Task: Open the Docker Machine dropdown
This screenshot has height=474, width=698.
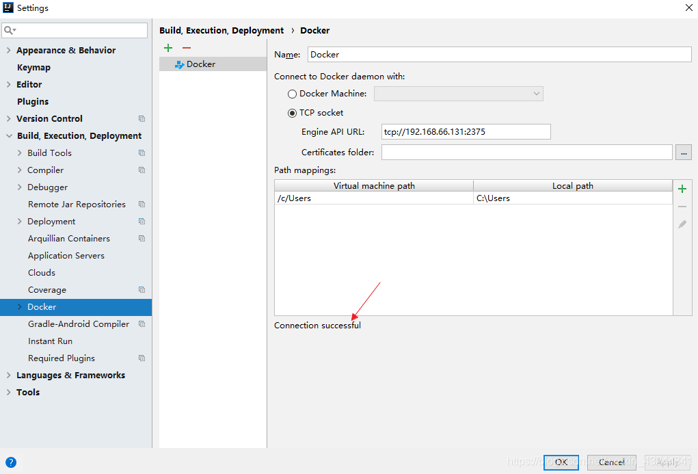Action: click(x=459, y=94)
